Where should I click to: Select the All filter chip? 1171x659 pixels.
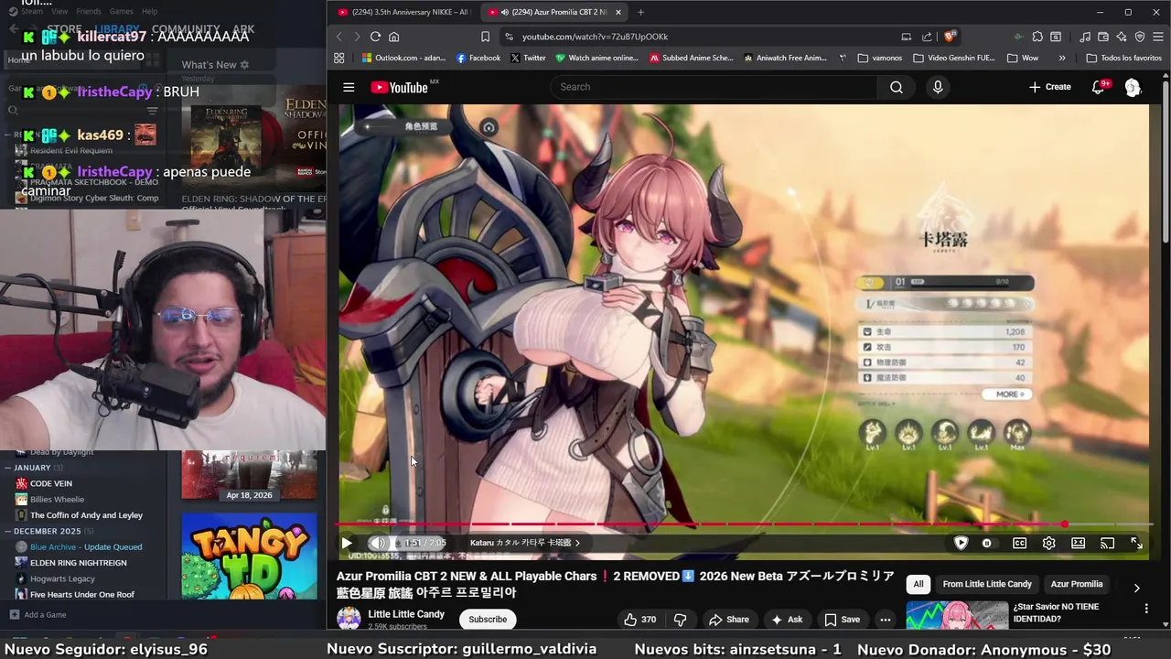click(x=919, y=584)
